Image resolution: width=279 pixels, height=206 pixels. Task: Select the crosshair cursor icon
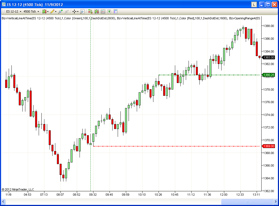(x=74, y=11)
